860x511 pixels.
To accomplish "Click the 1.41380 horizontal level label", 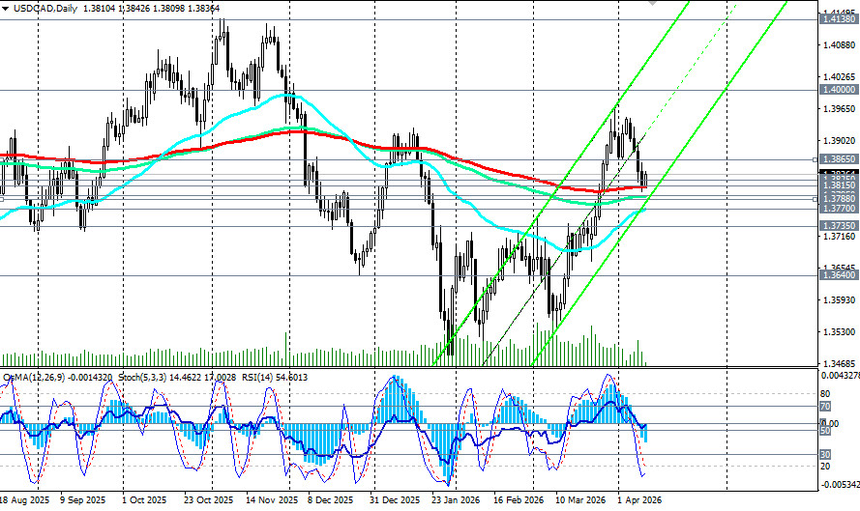I will coord(838,19).
